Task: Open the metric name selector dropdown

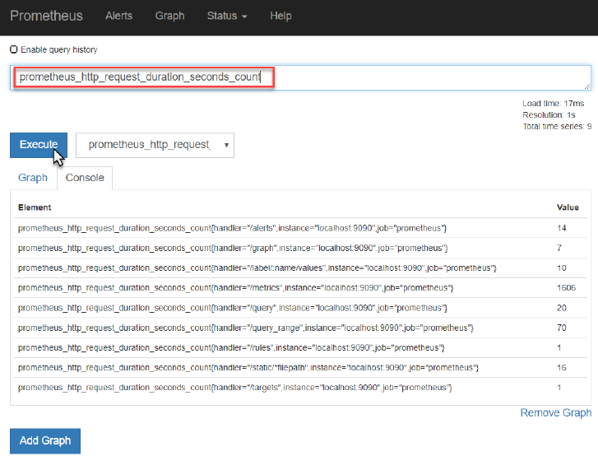Action: click(155, 145)
